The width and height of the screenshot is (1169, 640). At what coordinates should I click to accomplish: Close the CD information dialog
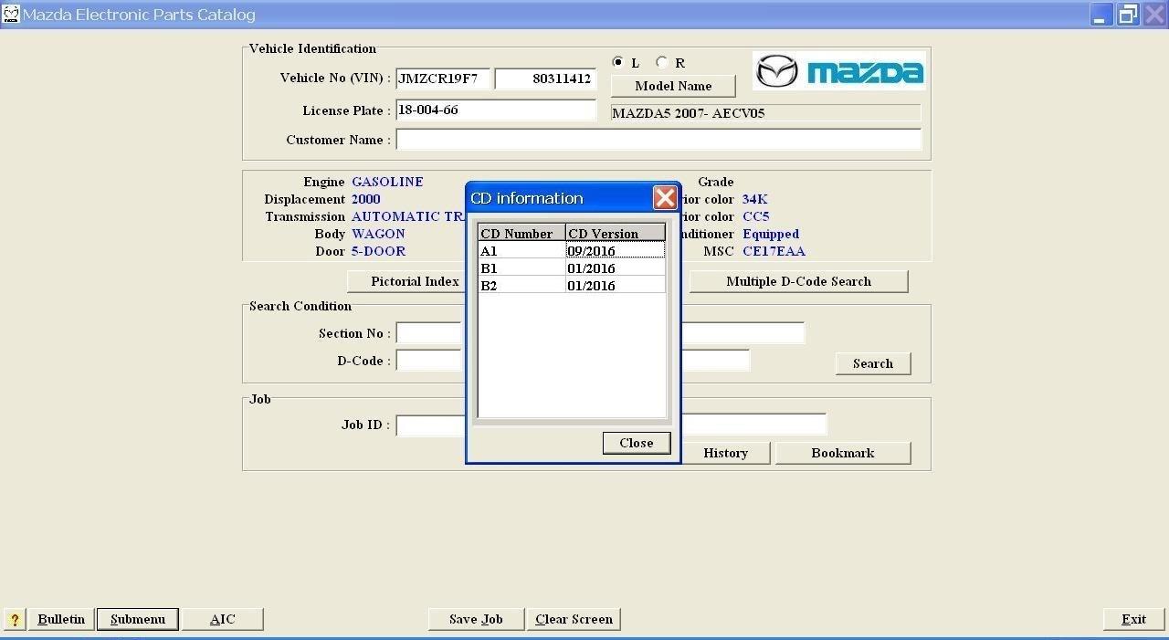[x=636, y=443]
